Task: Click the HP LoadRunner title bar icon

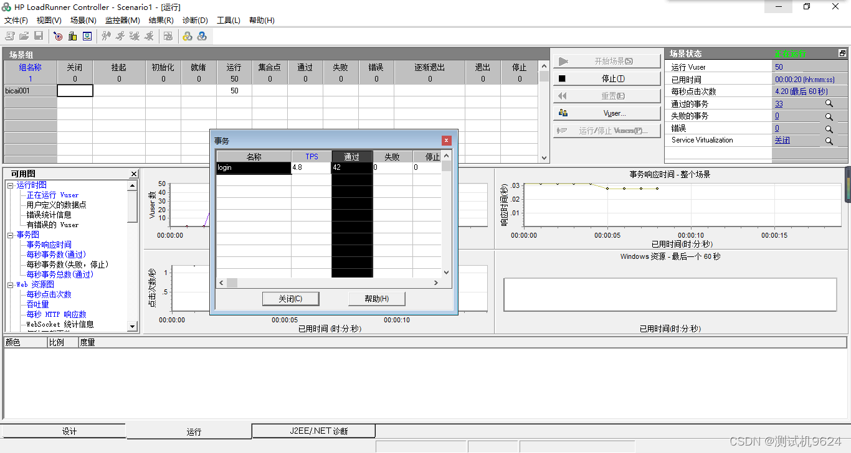Action: click(x=6, y=7)
